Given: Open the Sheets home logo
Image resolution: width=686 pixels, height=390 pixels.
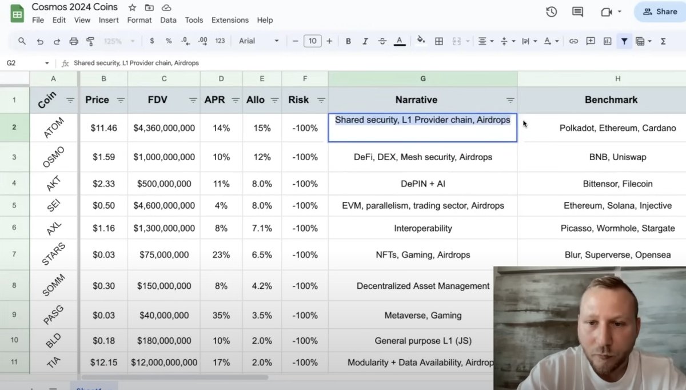Looking at the screenshot, I should tap(17, 14).
